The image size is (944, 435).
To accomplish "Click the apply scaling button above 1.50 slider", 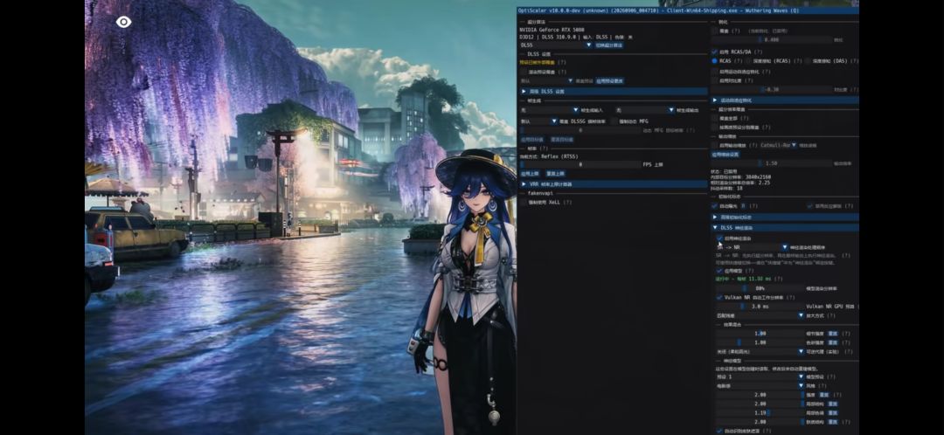I will (x=725, y=154).
